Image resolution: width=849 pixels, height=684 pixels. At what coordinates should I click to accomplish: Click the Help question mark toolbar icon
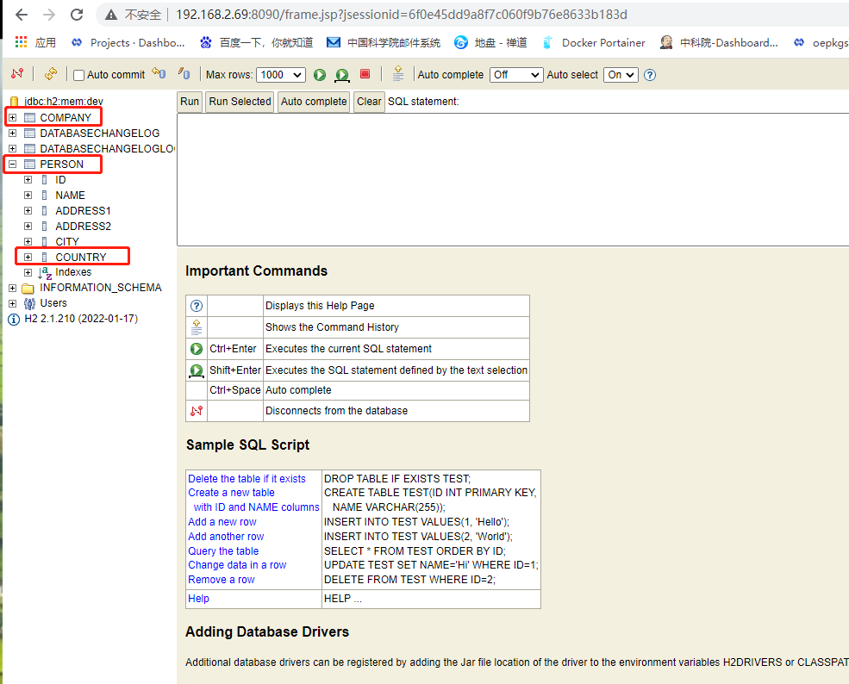coord(650,75)
